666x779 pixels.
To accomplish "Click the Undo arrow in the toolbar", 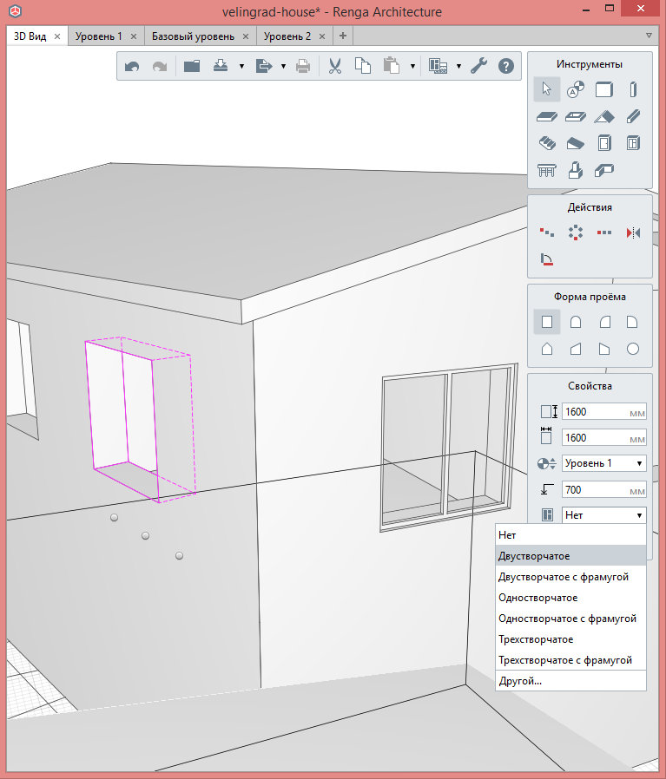I will [x=132, y=66].
